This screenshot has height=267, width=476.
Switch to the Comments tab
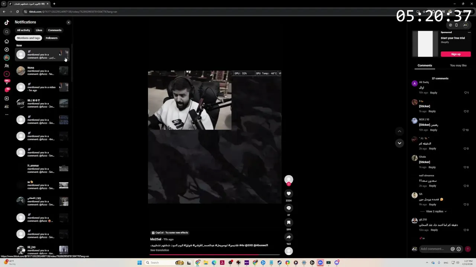click(425, 65)
